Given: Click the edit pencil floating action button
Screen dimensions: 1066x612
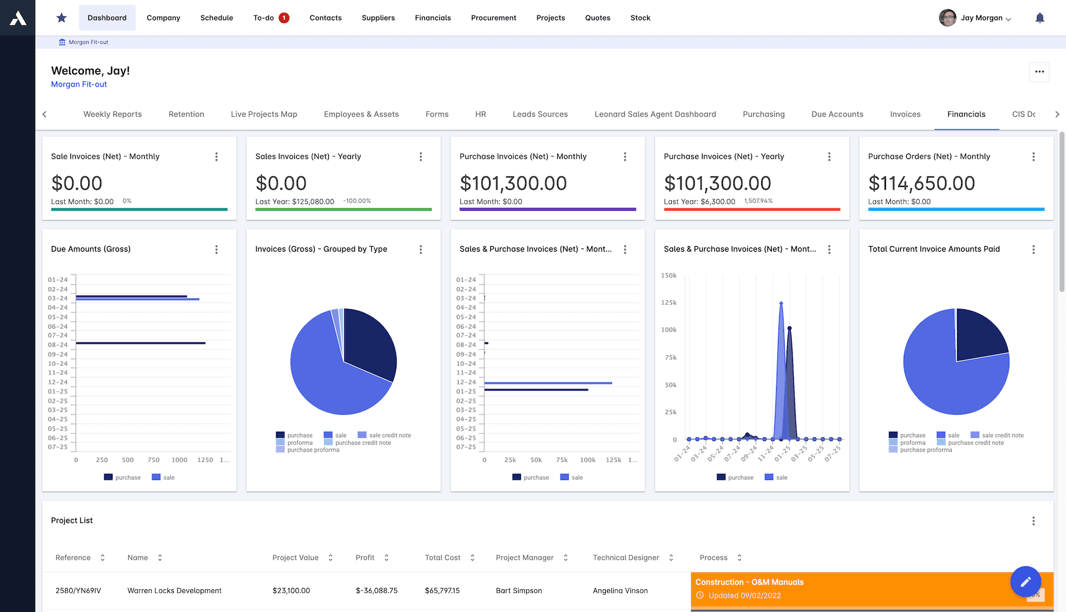Looking at the screenshot, I should click(1025, 581).
